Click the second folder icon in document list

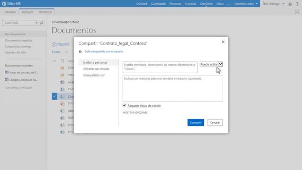click(62, 75)
